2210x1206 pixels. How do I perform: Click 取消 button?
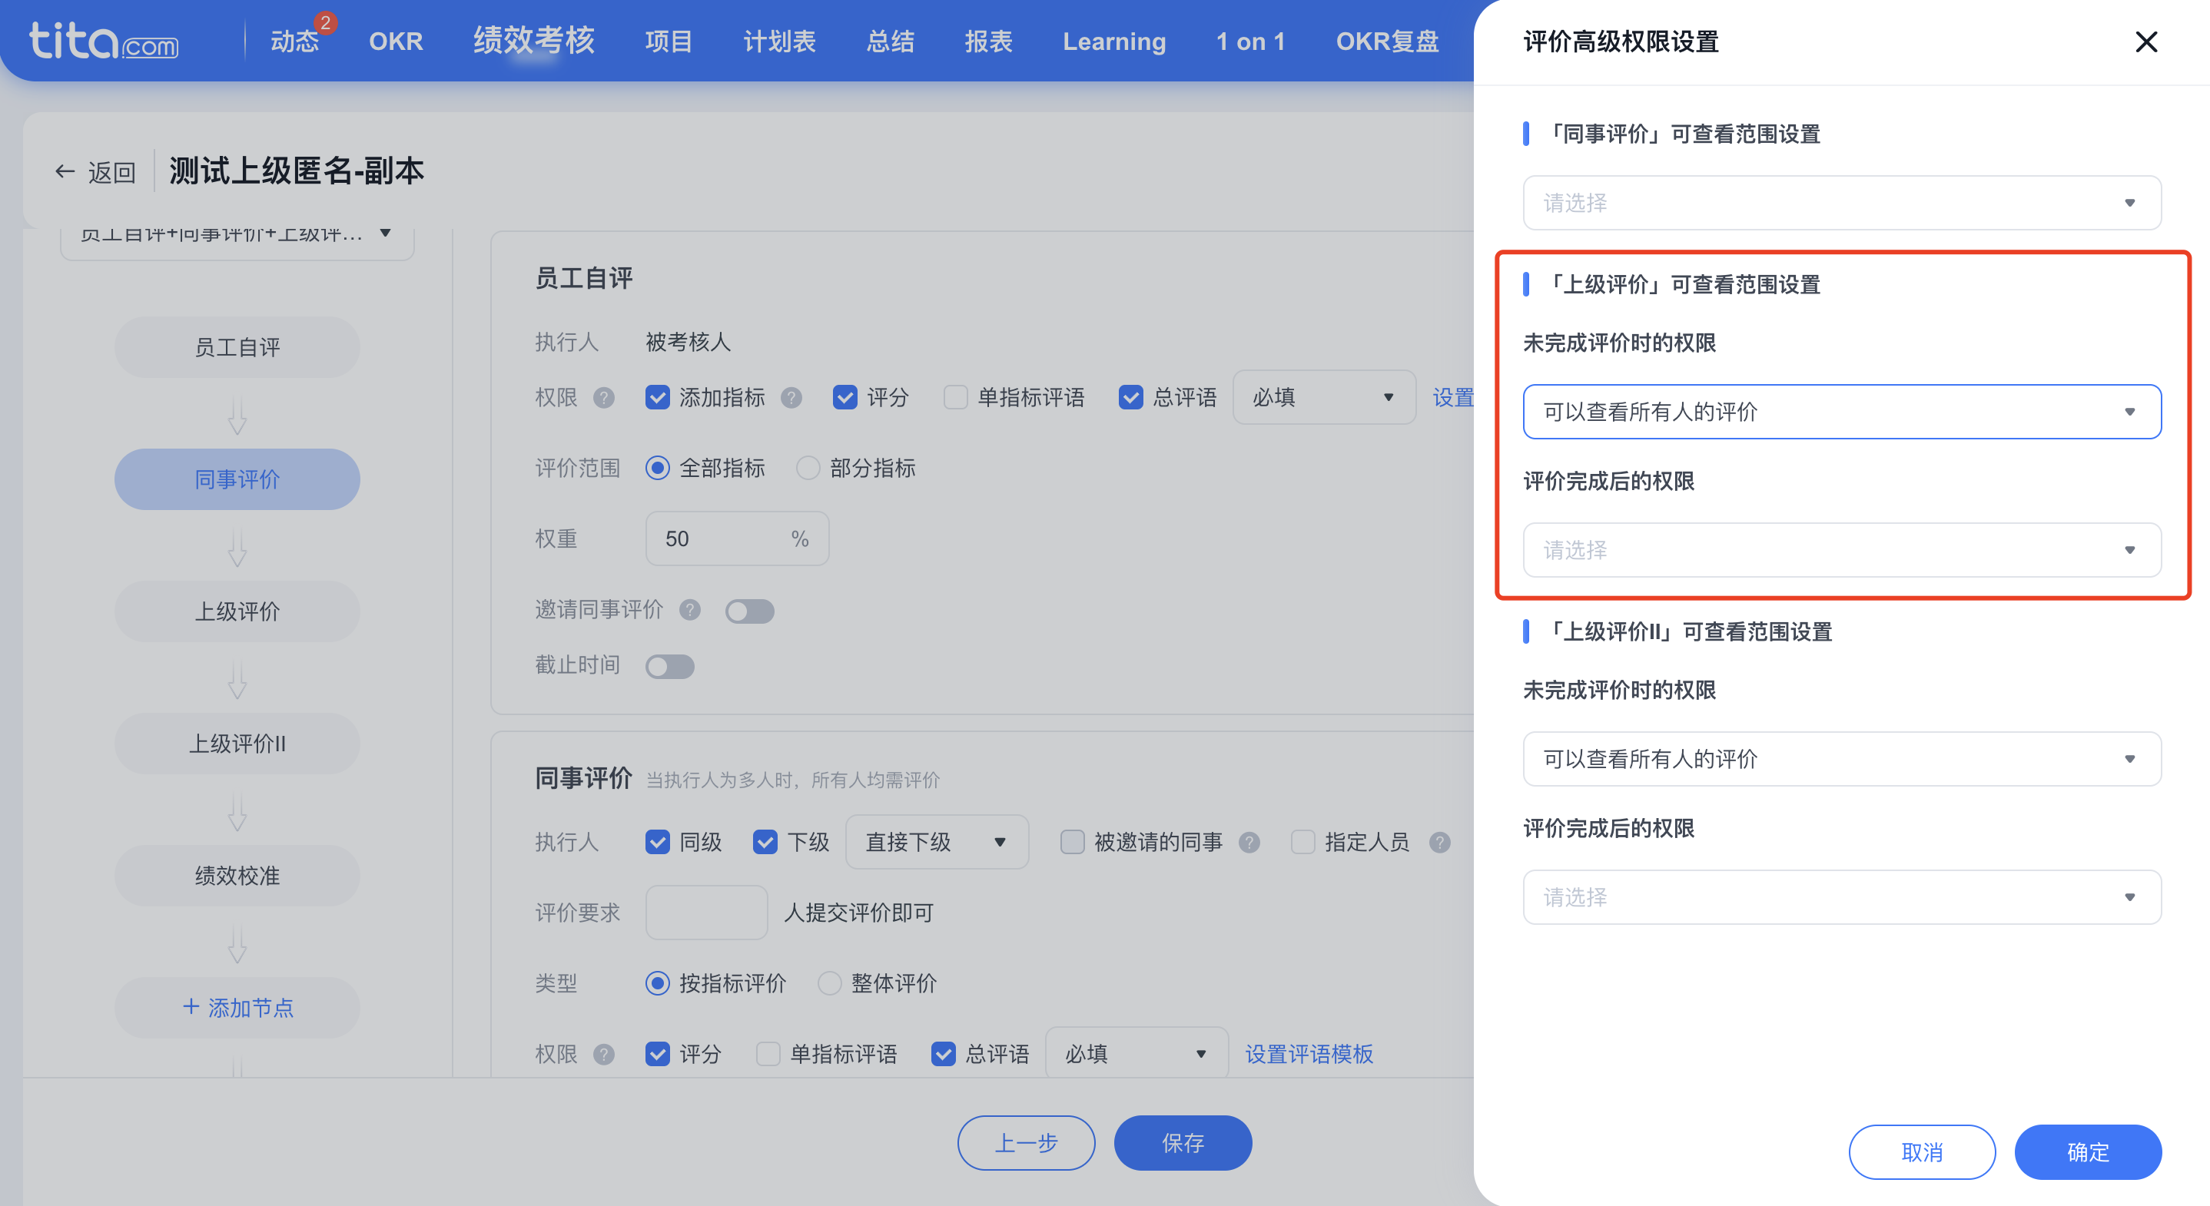click(1922, 1152)
